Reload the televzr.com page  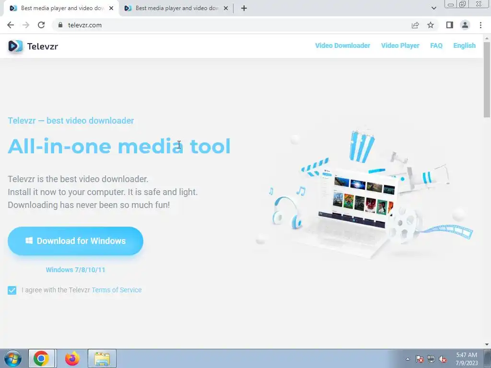coord(41,25)
